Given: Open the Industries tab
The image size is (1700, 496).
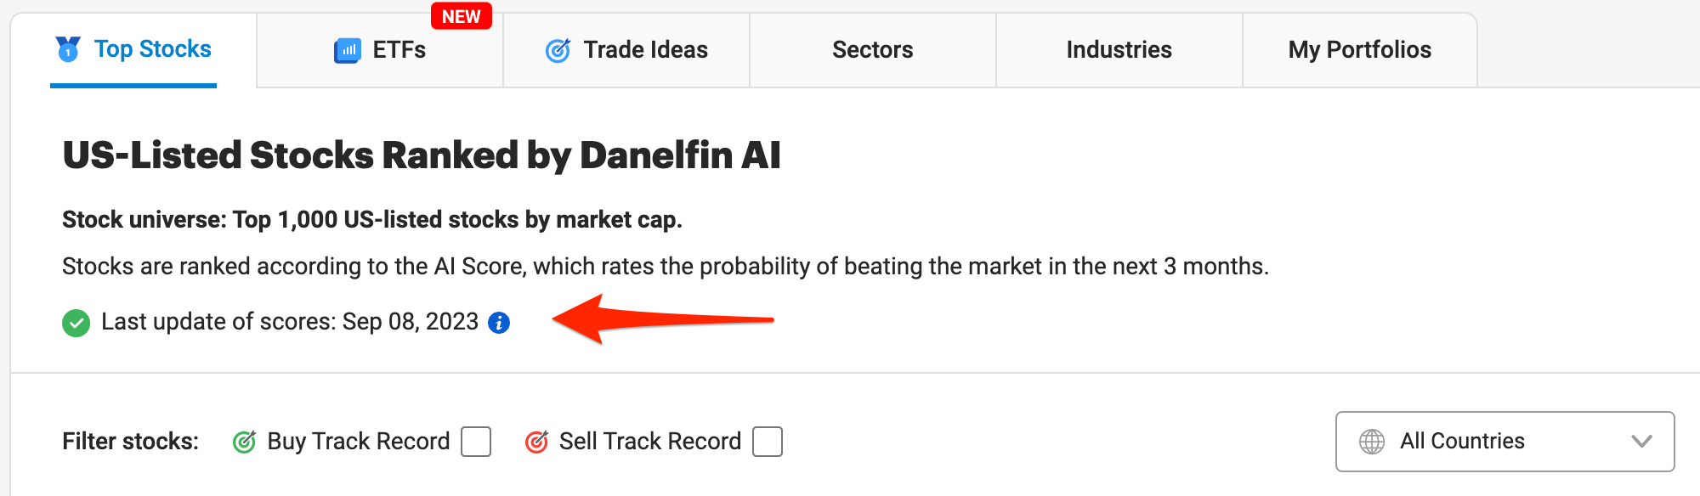Looking at the screenshot, I should pos(1119,50).
